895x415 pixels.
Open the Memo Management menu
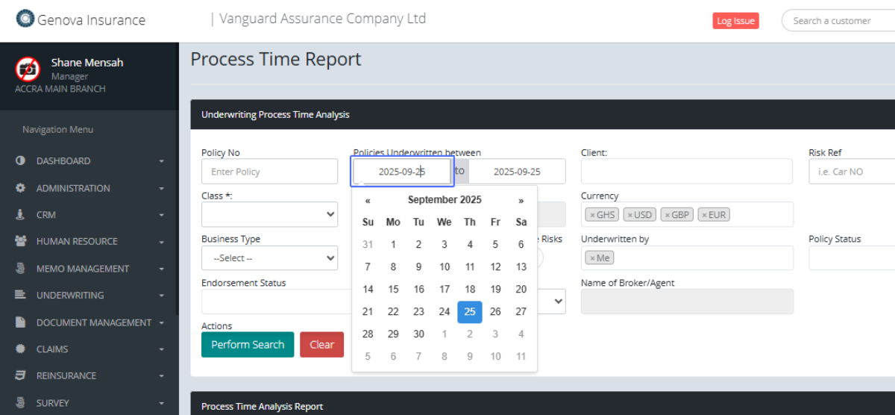(x=83, y=269)
